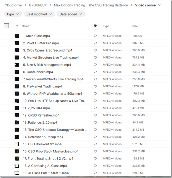Click heart icon for 19. AI Class Part 2
This screenshot has width=172, height=178.
click(x=95, y=173)
